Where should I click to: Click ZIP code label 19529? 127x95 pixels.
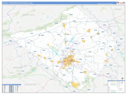tap(71, 15)
